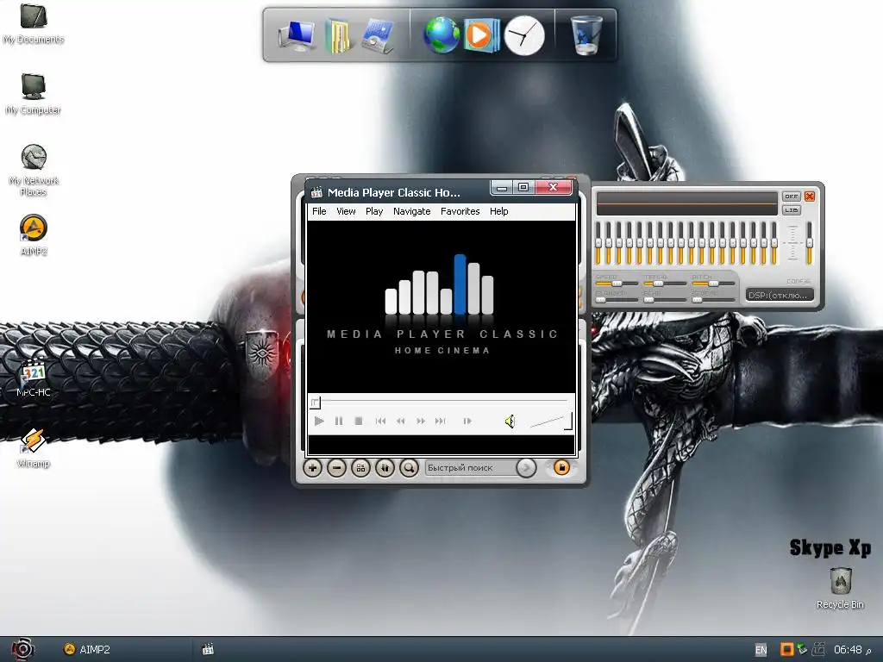The width and height of the screenshot is (883, 662).
Task: Adjust the MPC volume slider
Action: click(550, 421)
